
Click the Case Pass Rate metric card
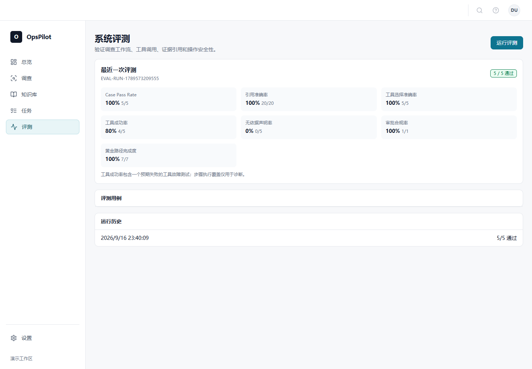168,99
